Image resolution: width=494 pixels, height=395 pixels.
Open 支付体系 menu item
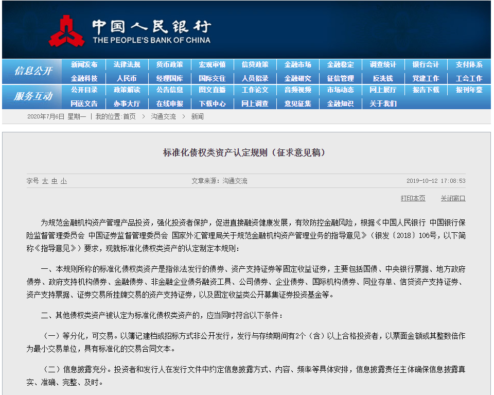pyautogui.click(x=469, y=64)
